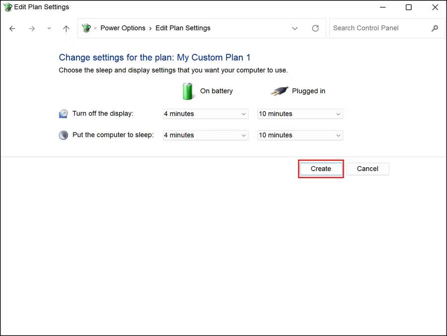Click the sleep moon icon
Screen dimensions: 447x336
[64, 135]
